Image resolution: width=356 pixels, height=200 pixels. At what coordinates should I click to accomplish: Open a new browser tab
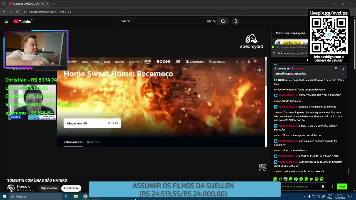(x=54, y=4)
